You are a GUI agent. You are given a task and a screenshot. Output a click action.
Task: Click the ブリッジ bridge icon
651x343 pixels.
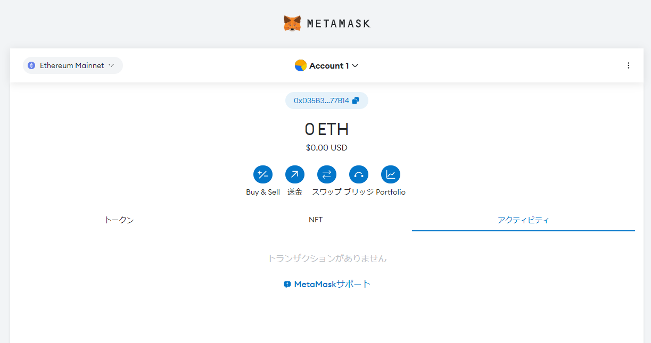click(359, 174)
